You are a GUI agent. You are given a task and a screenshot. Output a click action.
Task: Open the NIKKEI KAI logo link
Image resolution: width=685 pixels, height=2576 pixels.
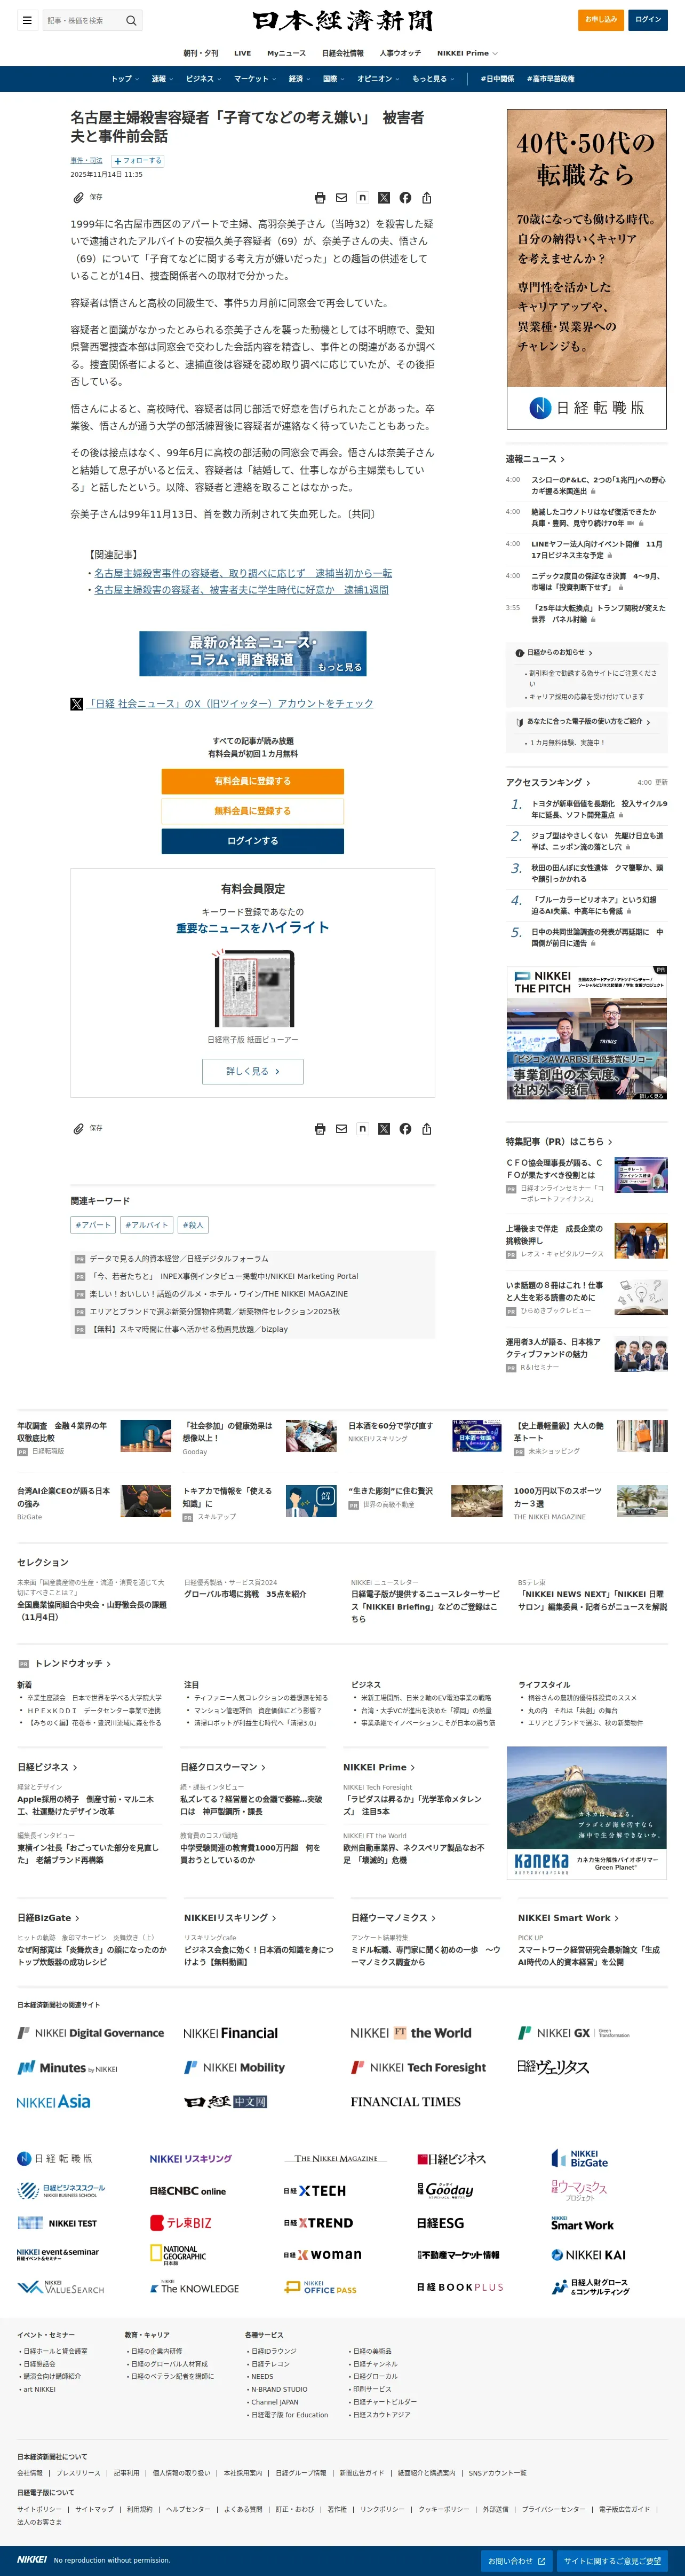589,2255
